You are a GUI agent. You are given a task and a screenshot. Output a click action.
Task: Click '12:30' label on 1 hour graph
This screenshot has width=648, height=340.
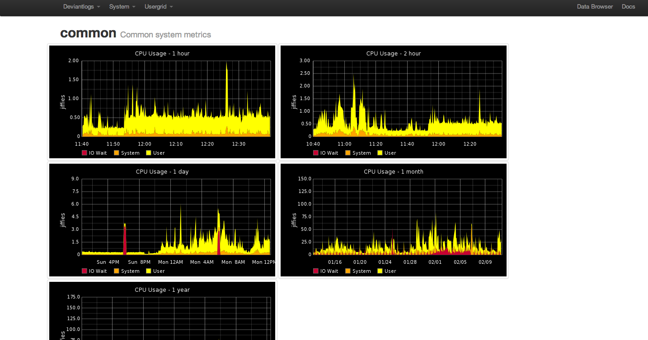[x=239, y=144]
